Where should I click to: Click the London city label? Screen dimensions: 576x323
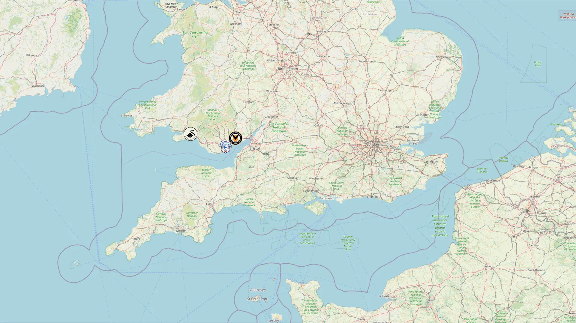click(373, 145)
